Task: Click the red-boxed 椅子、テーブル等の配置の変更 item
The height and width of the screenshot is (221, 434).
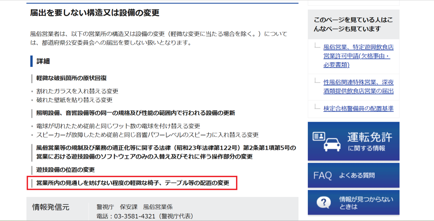Action: [x=133, y=183]
